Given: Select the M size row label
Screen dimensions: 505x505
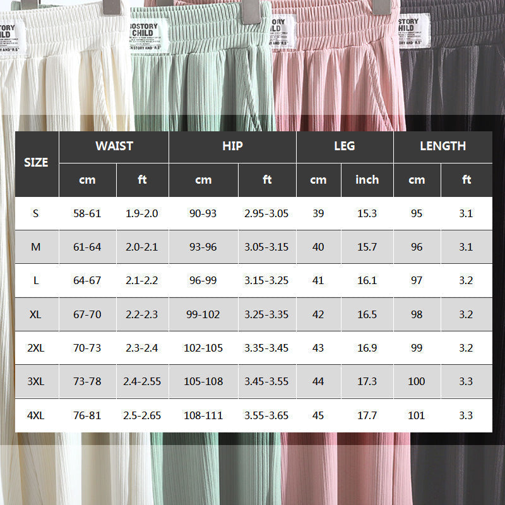Looking at the screenshot, I should (x=36, y=247).
